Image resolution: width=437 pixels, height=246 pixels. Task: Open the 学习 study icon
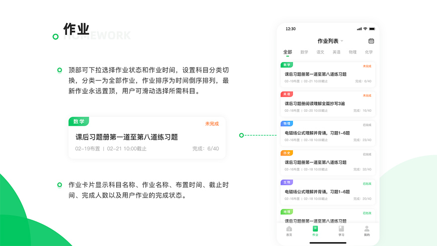(x=341, y=229)
